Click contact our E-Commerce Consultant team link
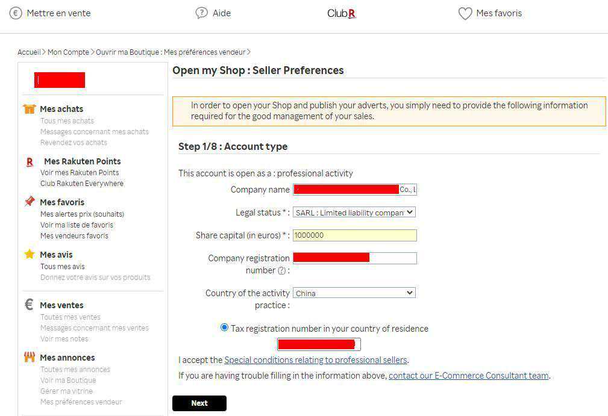The width and height of the screenshot is (608, 416). 468,376
